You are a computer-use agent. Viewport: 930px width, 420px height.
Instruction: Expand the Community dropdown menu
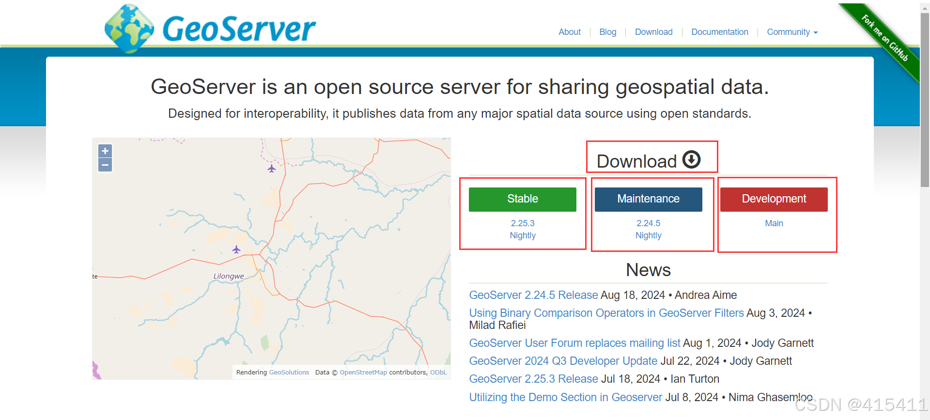792,32
